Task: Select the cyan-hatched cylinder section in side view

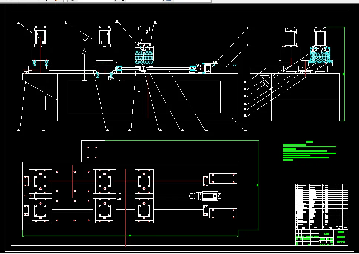Action: click(x=320, y=55)
